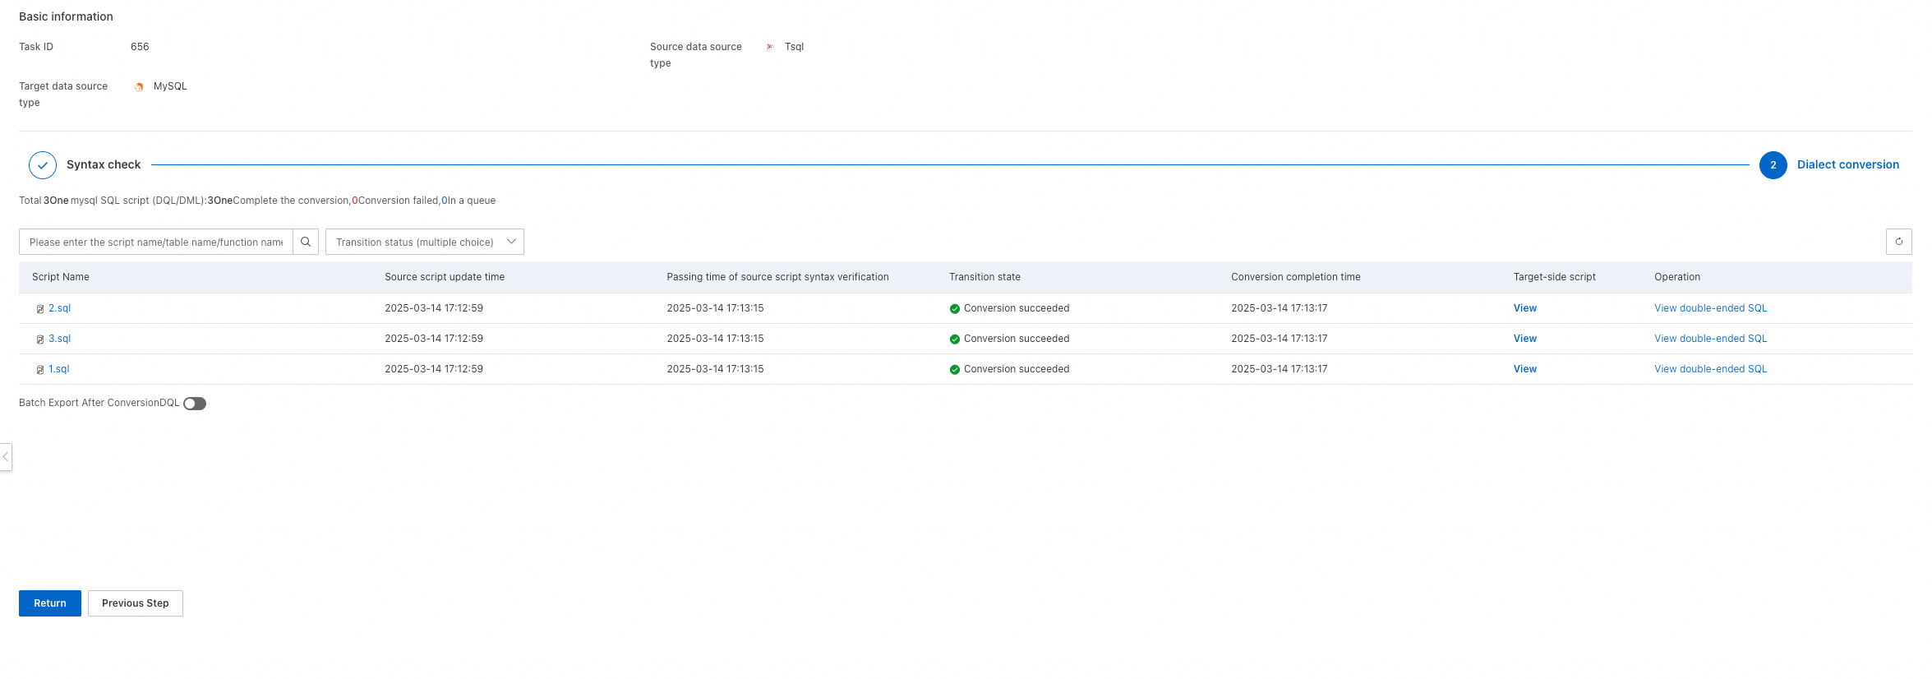View double-ended SQL for 1.sql
1932x679 pixels.
[x=1710, y=369]
